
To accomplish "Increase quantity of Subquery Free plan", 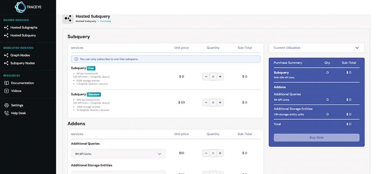I will (x=220, y=77).
